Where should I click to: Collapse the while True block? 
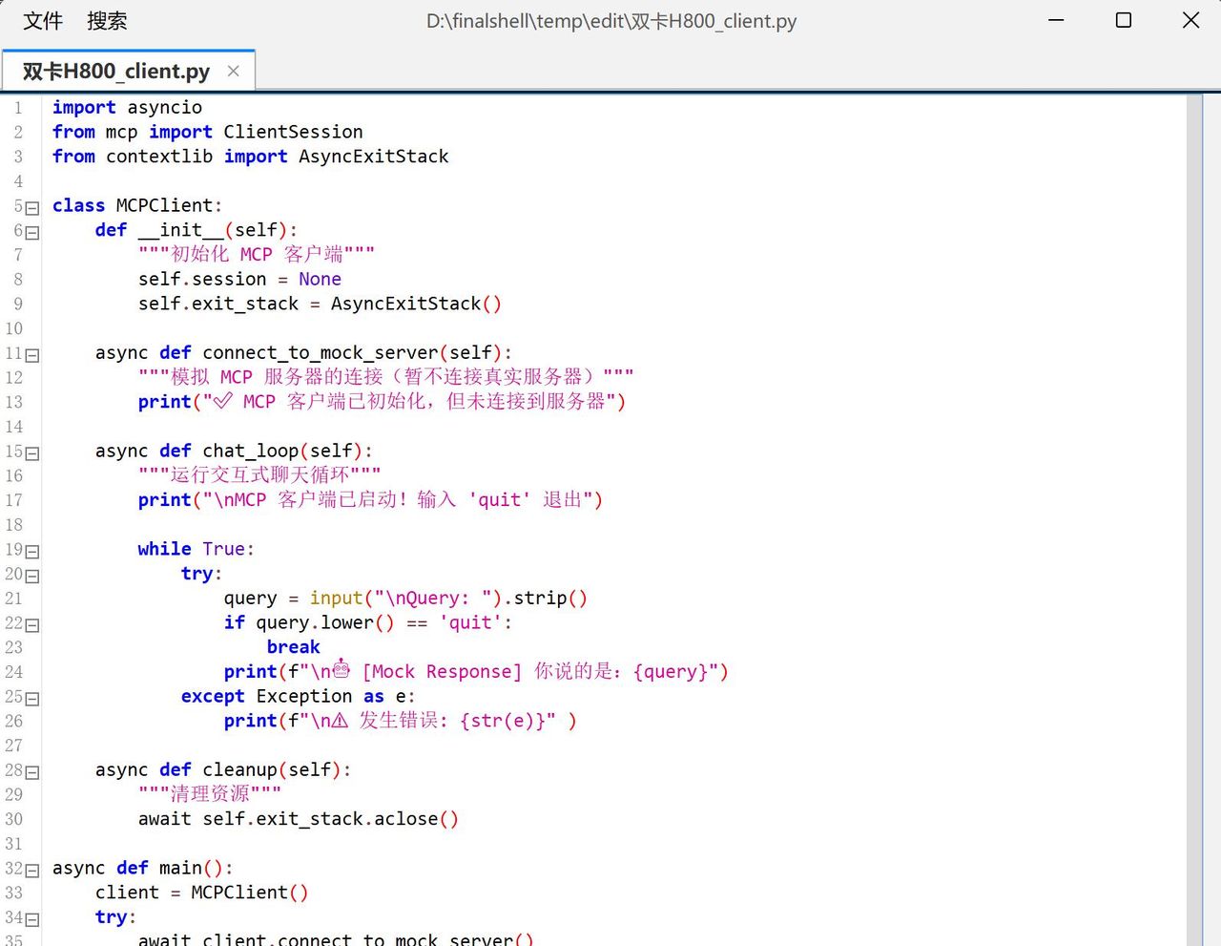(x=32, y=552)
